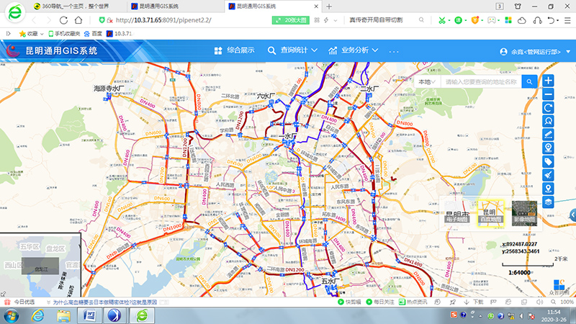576x324 pixels.
Task: Open a new browser tab
Action: pyautogui.click(x=329, y=6)
